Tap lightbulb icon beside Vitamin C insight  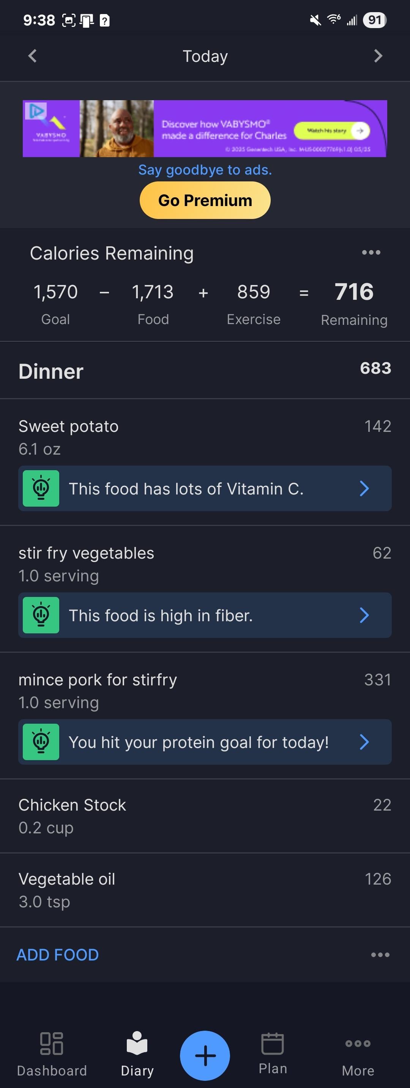(x=41, y=488)
